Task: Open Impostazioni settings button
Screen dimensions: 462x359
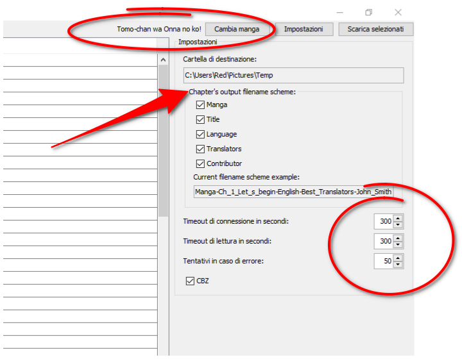Action: 304,29
